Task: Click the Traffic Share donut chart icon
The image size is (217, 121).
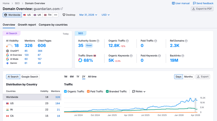Action: coord(80,60)
